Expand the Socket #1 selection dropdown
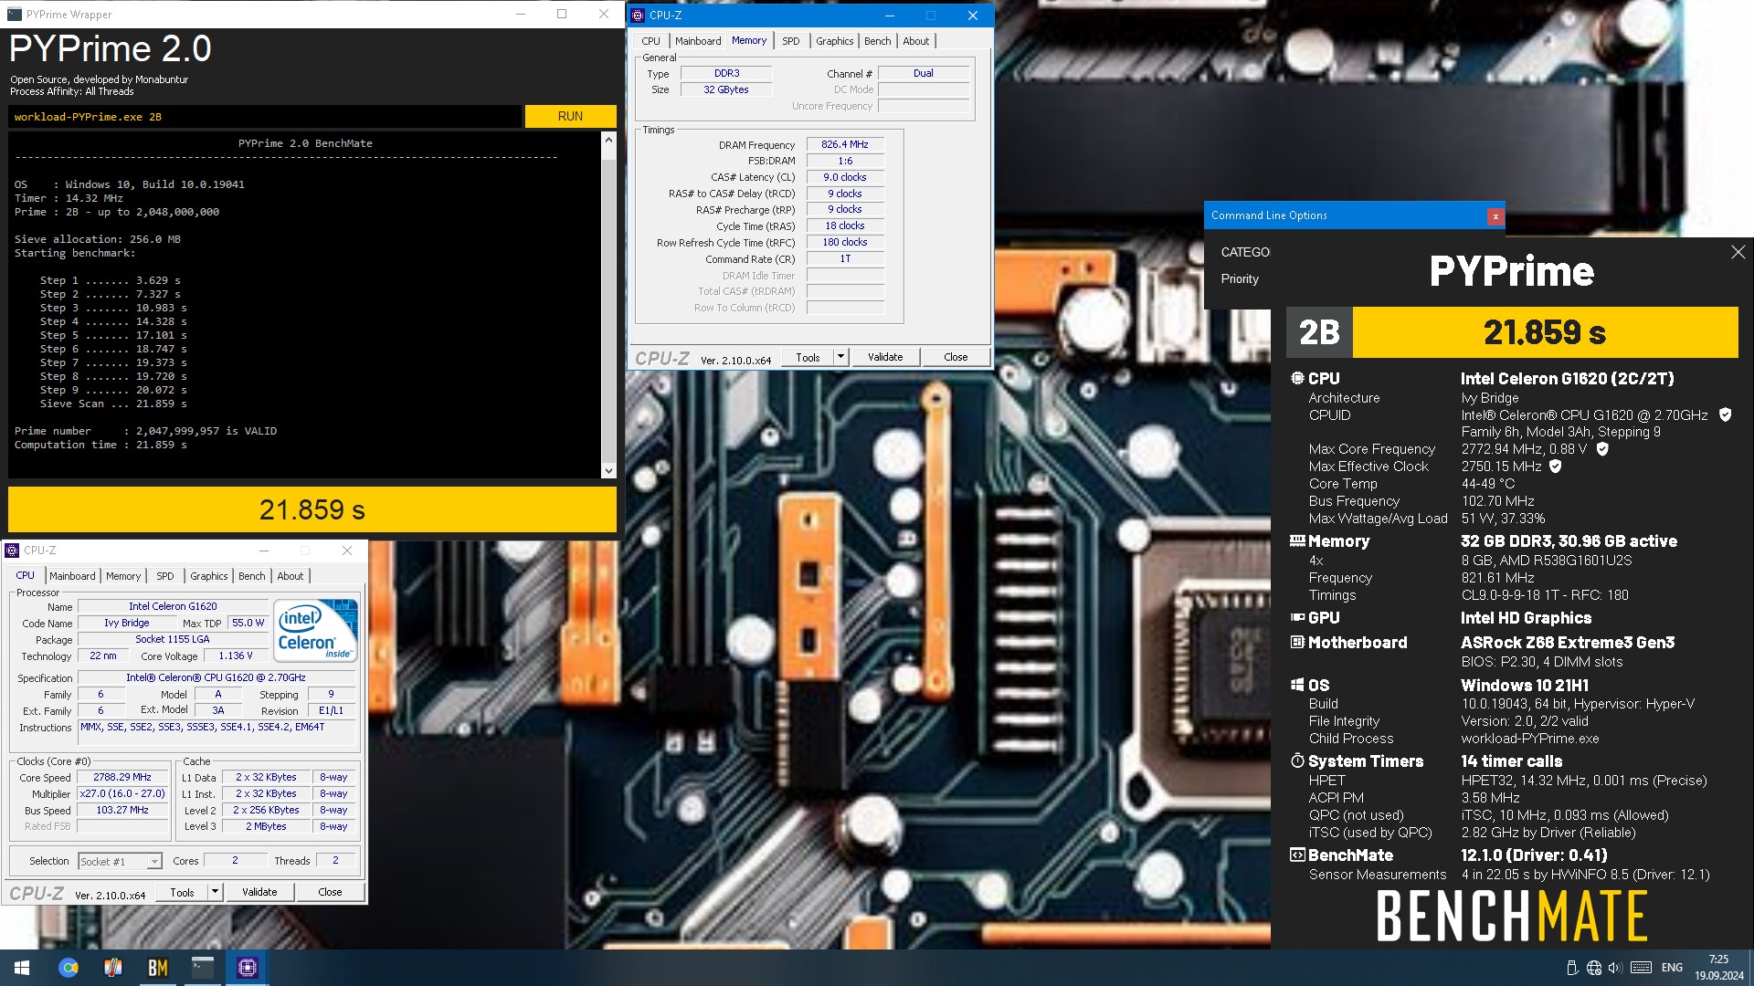The image size is (1754, 986). point(153,861)
